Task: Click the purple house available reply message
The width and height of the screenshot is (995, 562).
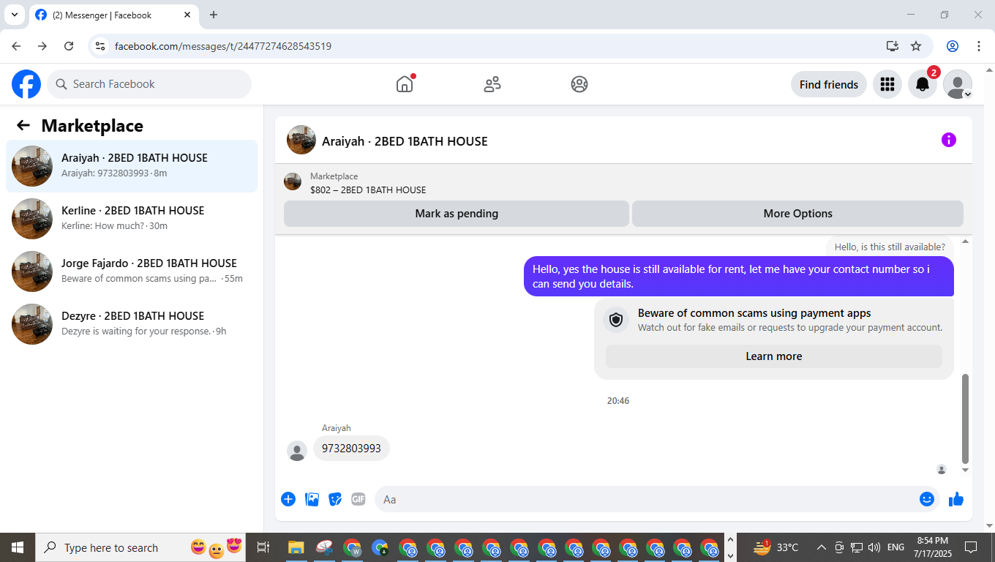Action: tap(739, 277)
